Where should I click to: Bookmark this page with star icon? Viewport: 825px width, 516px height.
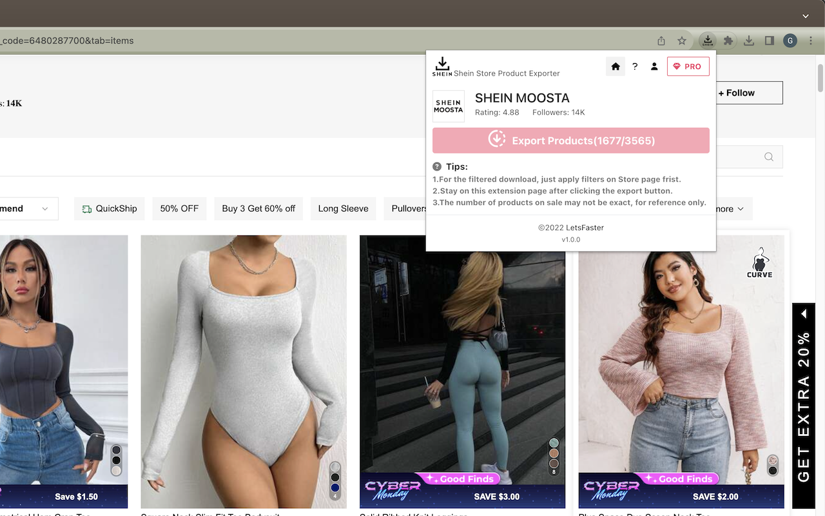(682, 41)
